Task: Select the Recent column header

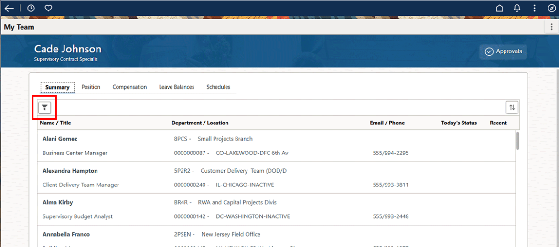Action: pyautogui.click(x=498, y=123)
